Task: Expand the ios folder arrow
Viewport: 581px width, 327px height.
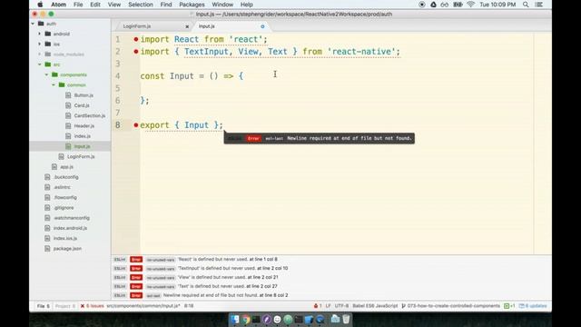Action: click(x=40, y=45)
